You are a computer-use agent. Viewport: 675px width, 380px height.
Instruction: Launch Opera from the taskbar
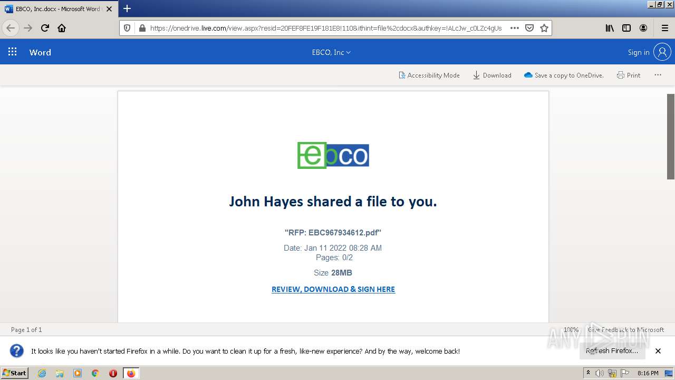click(x=113, y=373)
